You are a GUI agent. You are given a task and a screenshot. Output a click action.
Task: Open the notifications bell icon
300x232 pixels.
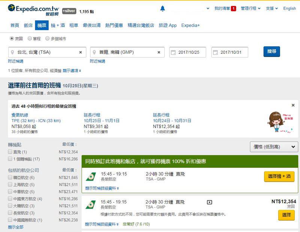coord(162,9)
